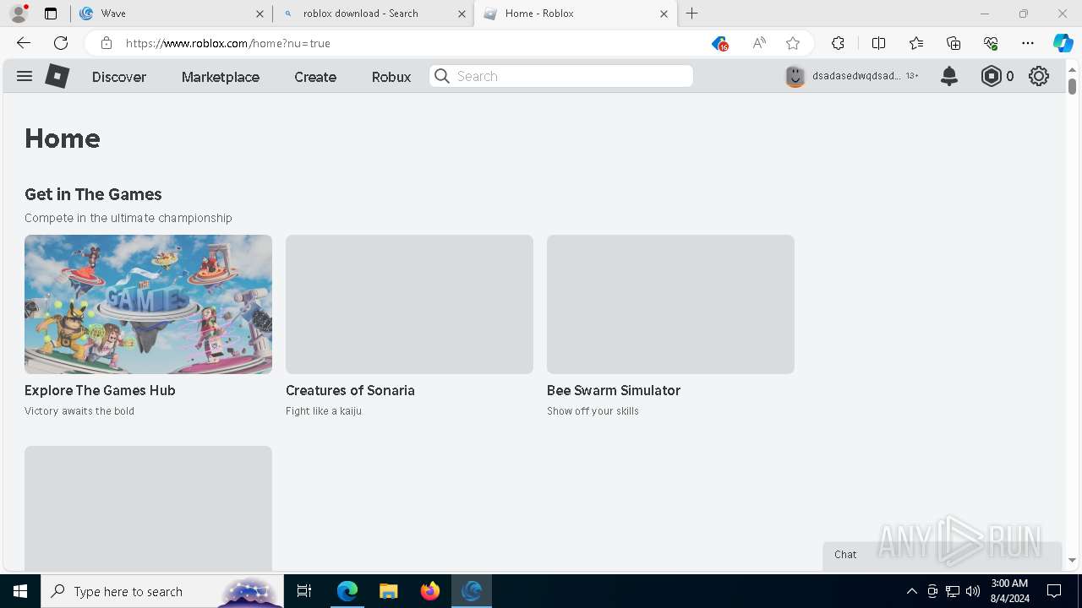Open the taskbar clock showing 3:00 AM
The image size is (1082, 608).
1009,591
